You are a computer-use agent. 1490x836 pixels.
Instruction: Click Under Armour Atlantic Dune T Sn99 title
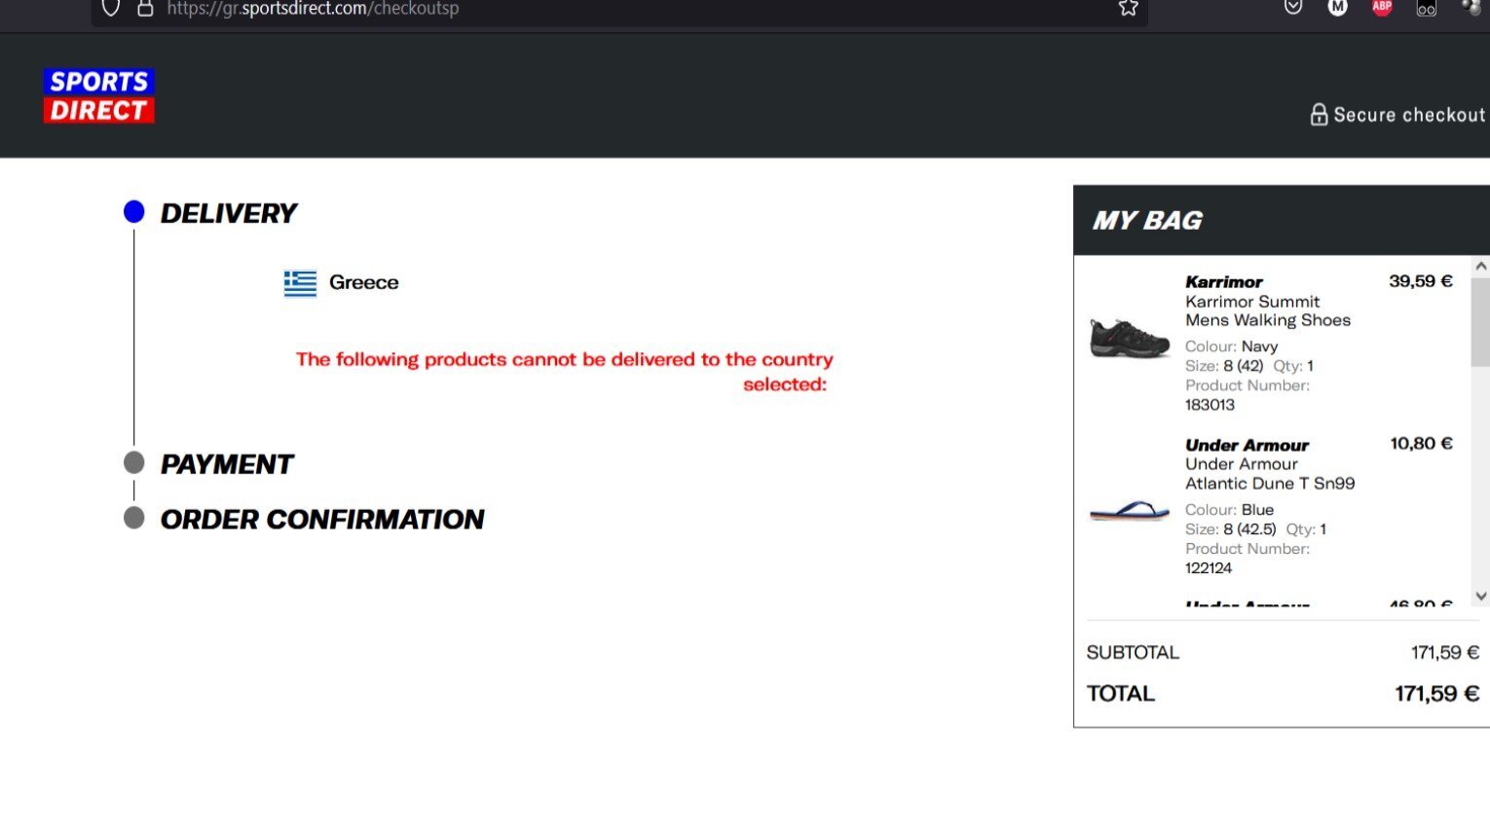(1269, 474)
